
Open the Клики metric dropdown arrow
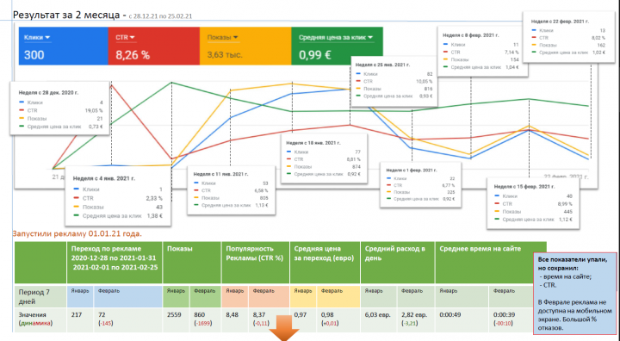pos(48,37)
